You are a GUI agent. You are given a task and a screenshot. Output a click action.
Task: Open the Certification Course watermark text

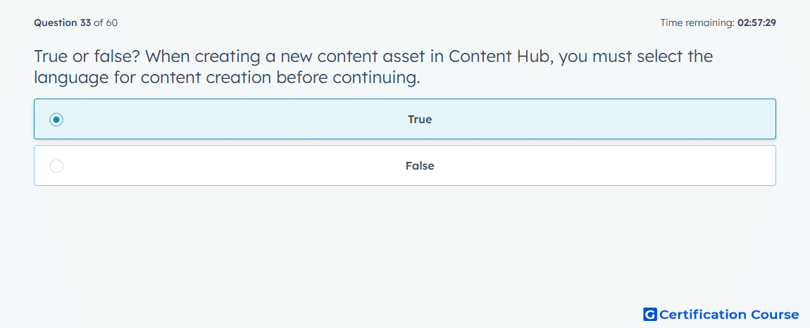pos(730,315)
